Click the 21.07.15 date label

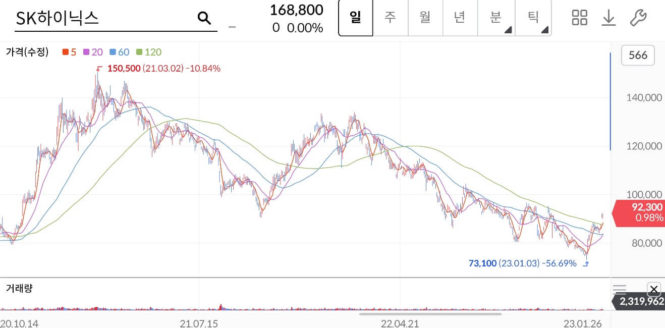(199, 323)
